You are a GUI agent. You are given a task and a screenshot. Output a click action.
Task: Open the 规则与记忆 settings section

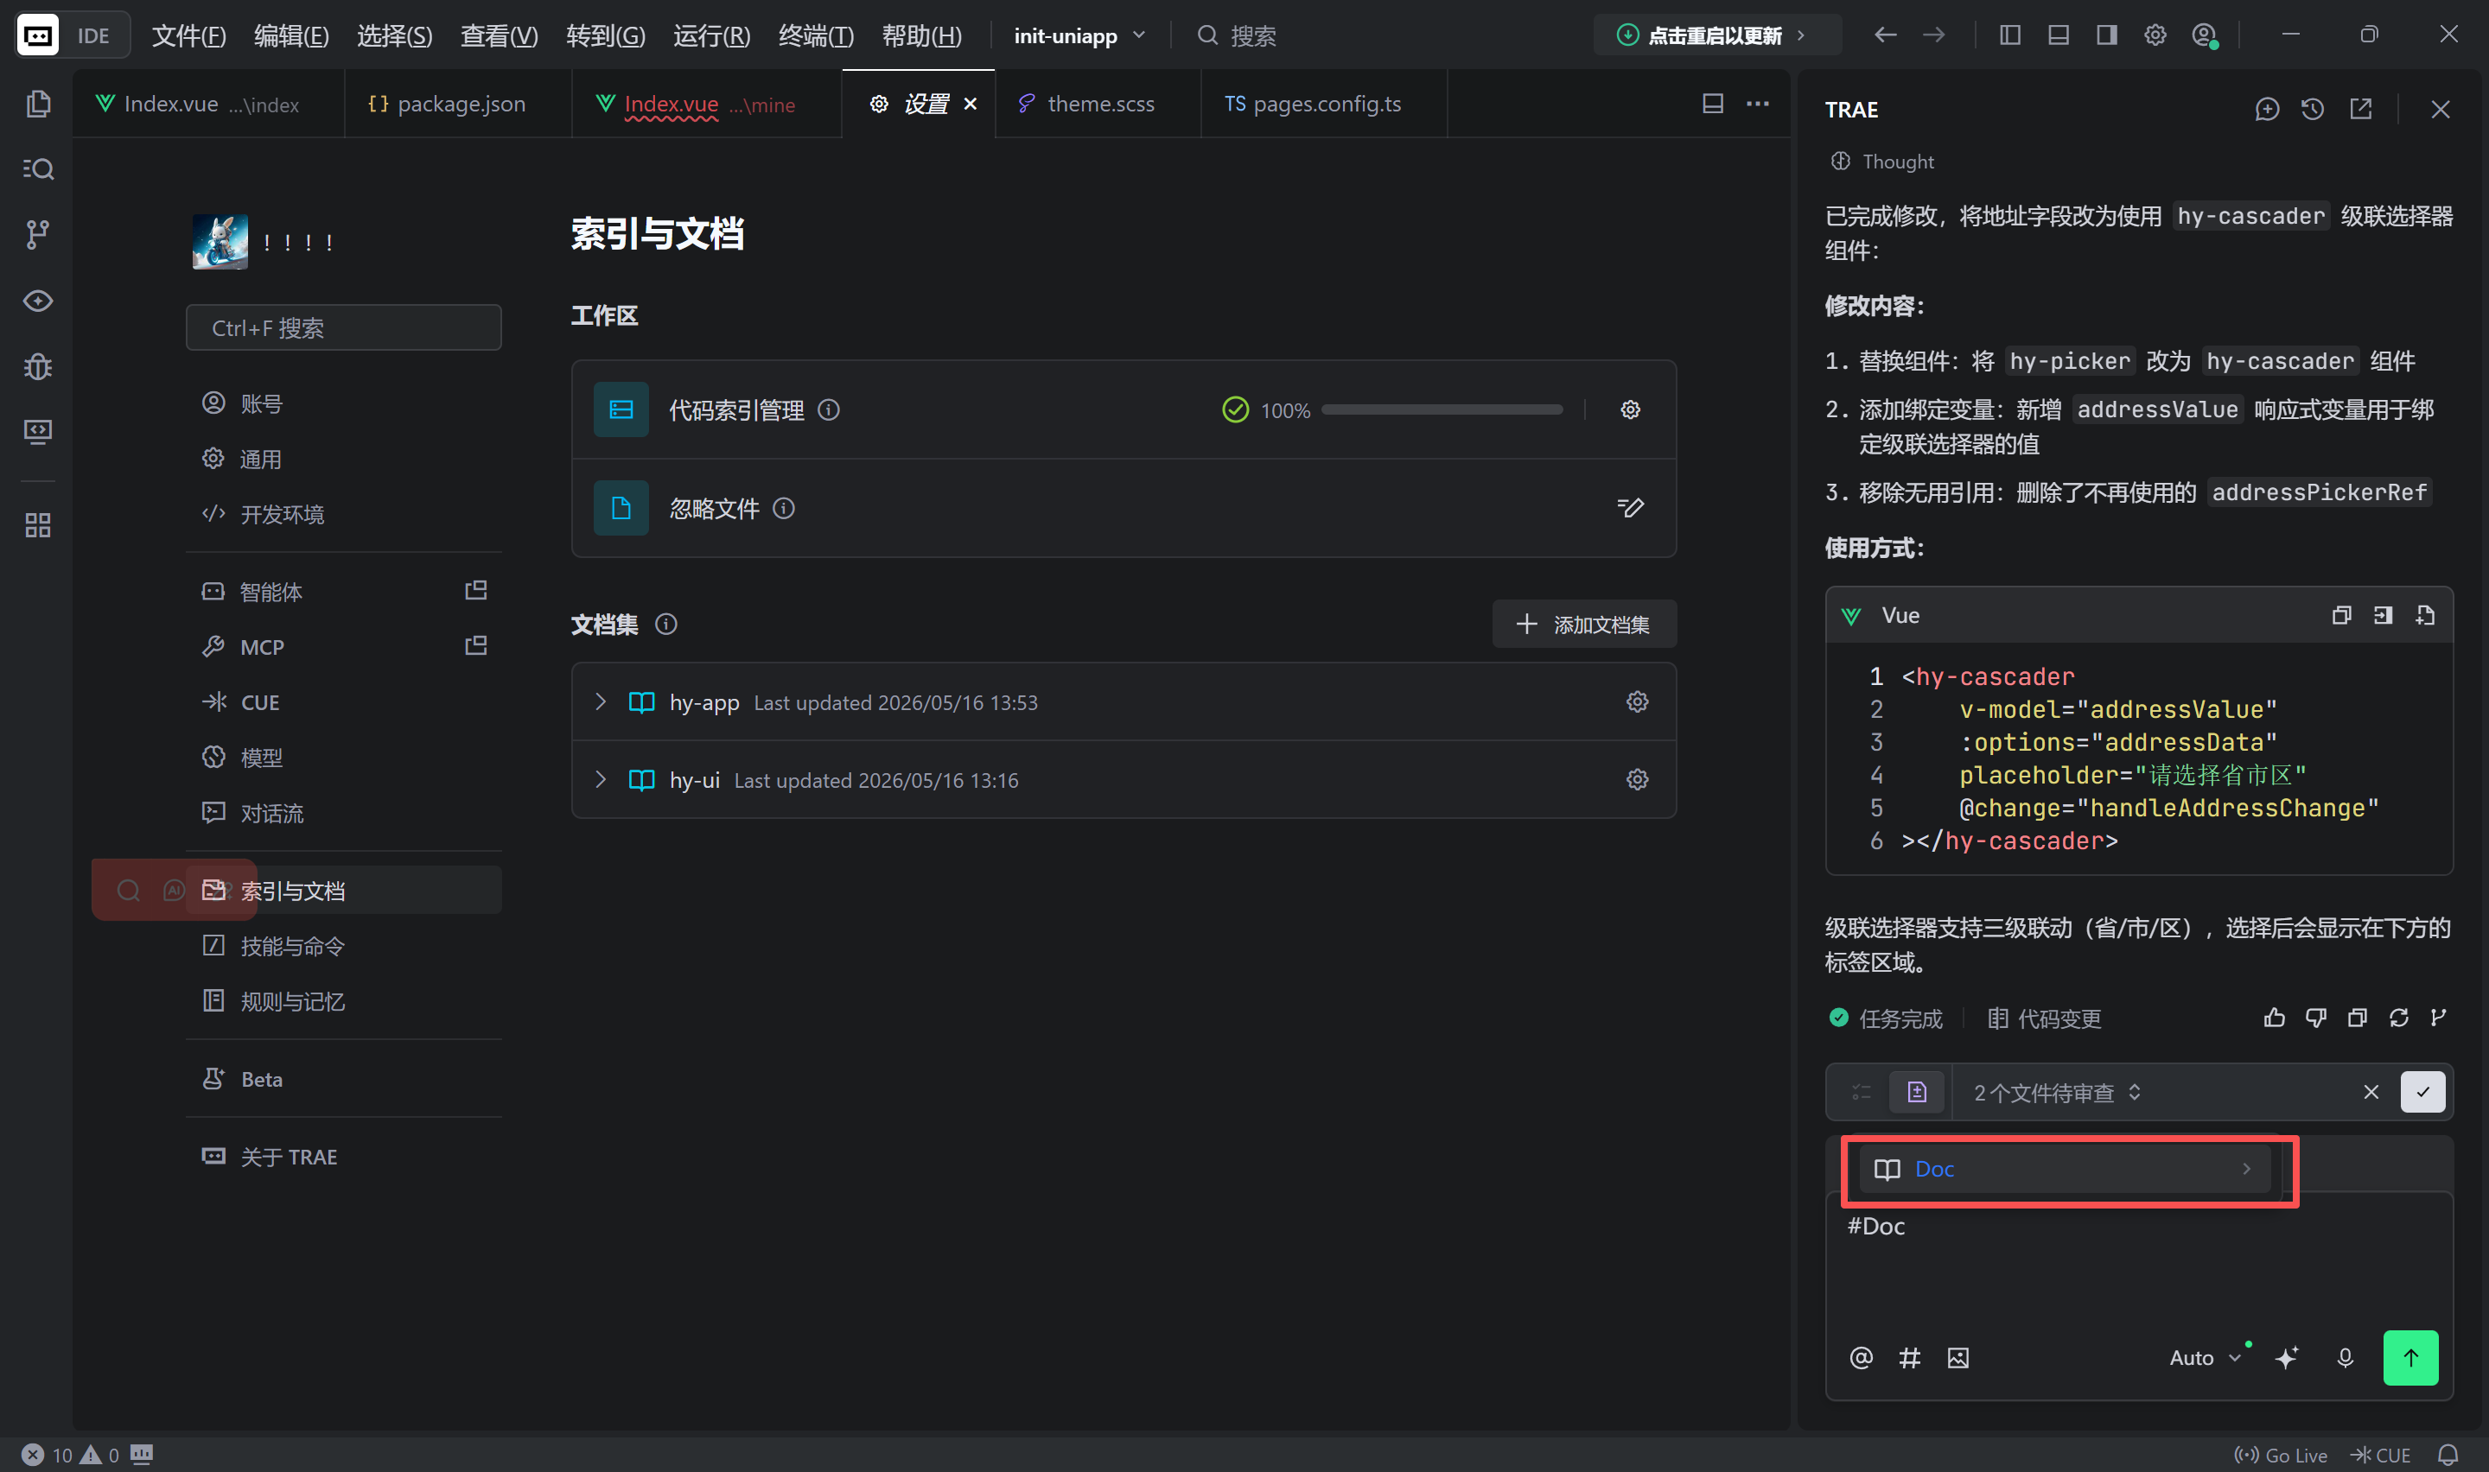click(x=343, y=1001)
